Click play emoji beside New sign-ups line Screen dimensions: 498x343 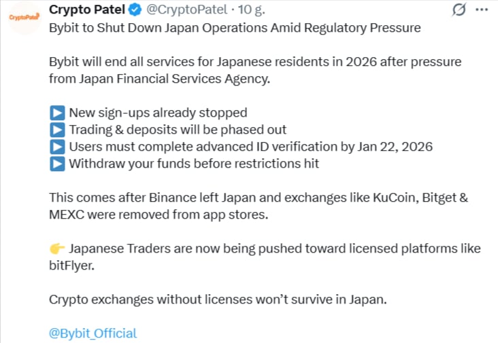pyautogui.click(x=57, y=112)
